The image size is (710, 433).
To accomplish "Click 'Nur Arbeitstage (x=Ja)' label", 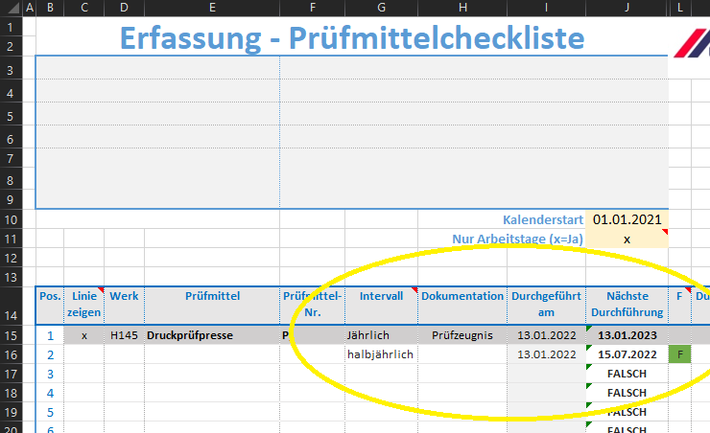I will [x=517, y=239].
